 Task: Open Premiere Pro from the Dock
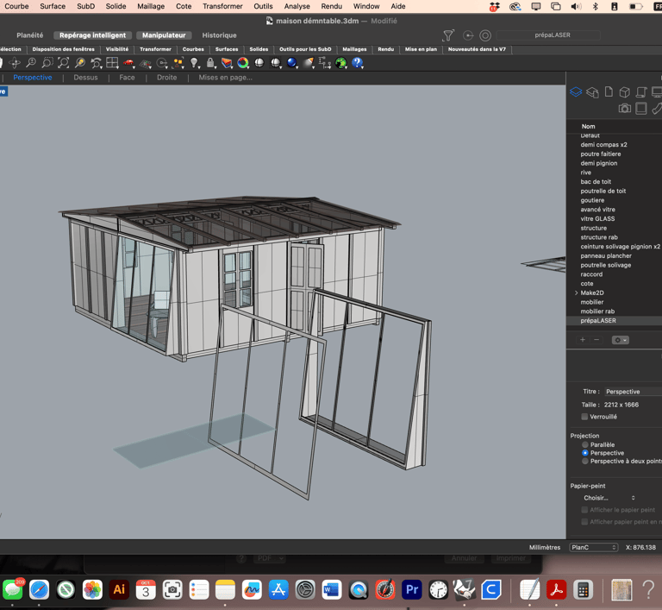[412, 589]
